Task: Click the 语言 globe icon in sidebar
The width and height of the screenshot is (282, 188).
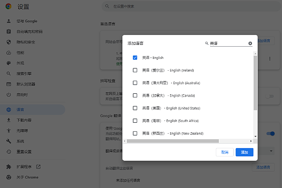Action: point(9,110)
